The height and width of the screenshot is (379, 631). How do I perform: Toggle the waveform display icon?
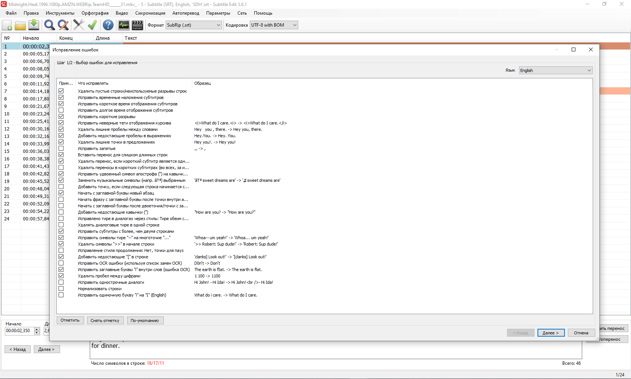pos(124,25)
